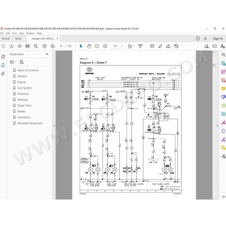Click the Sign In button
Viewport: 226px width, 226px height.
tap(218, 38)
